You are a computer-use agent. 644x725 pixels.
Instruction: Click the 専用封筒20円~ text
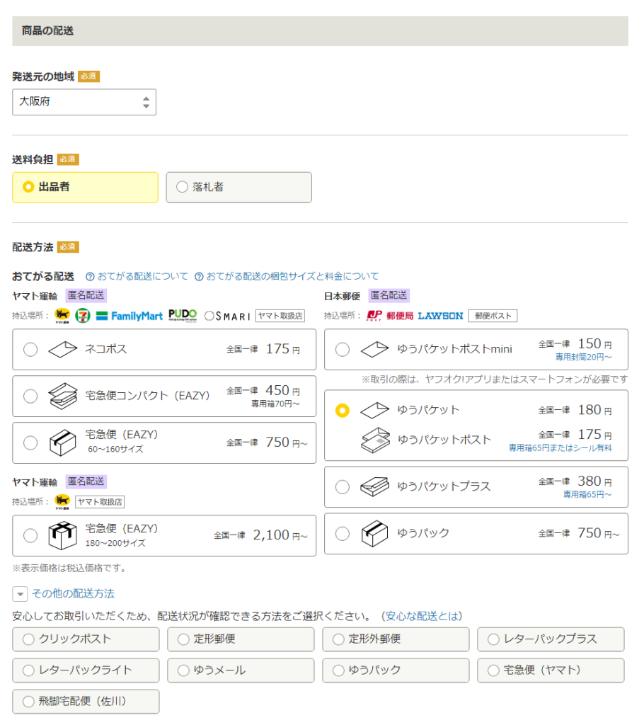click(x=583, y=357)
